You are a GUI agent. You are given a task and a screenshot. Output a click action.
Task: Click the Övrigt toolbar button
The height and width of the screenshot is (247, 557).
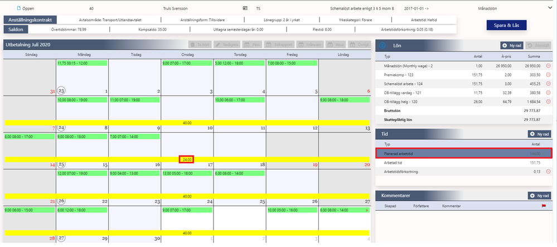click(x=359, y=45)
